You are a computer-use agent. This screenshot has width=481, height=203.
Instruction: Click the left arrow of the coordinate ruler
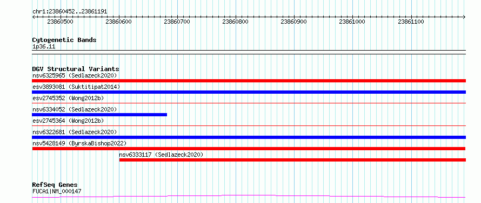[34, 17]
